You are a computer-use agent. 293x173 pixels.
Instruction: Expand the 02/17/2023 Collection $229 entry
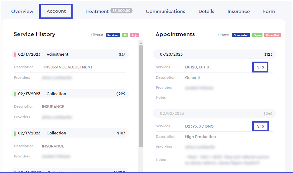point(70,94)
